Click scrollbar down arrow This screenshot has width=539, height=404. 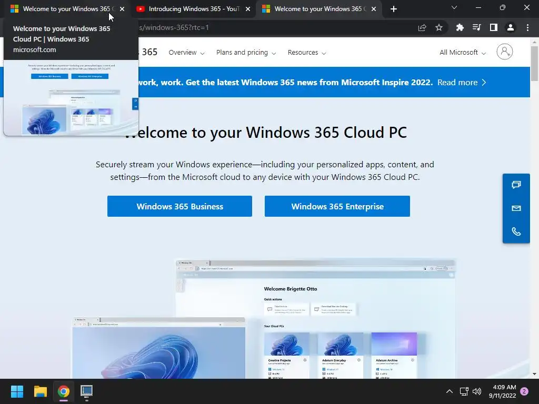point(534,374)
